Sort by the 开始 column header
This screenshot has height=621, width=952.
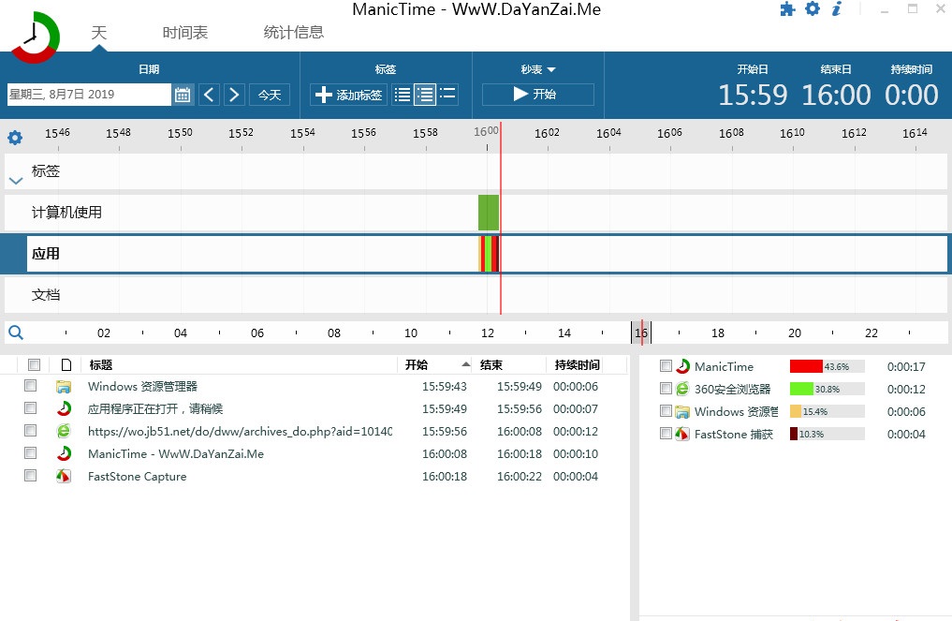coord(417,365)
